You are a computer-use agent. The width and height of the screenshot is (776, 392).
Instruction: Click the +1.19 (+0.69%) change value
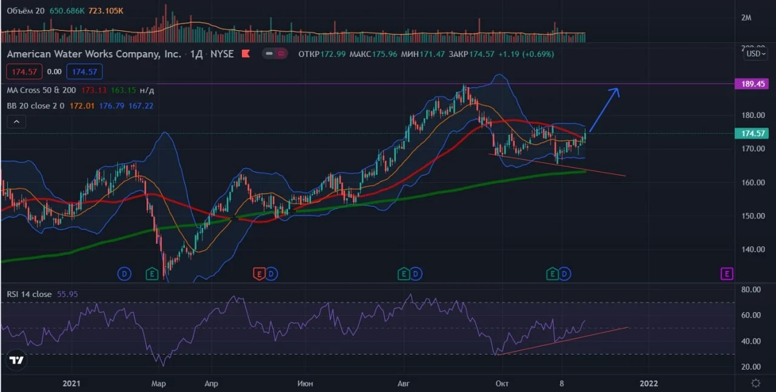click(x=527, y=54)
